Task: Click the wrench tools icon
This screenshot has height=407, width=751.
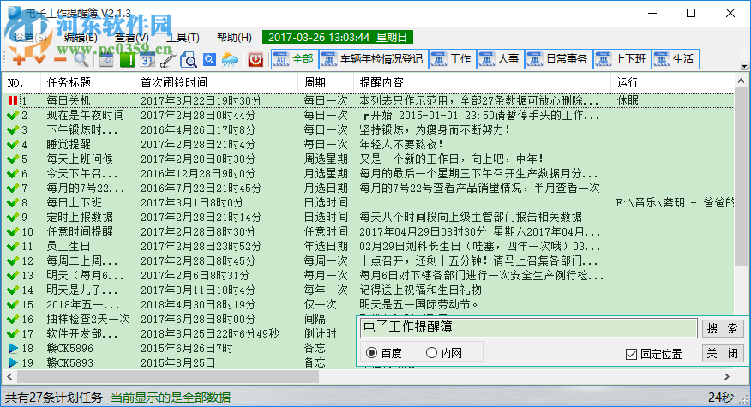Action: tap(168, 60)
